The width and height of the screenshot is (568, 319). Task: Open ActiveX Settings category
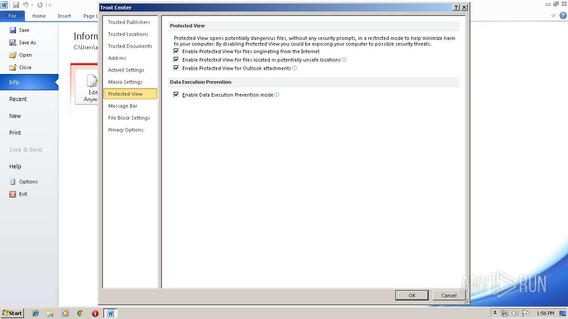pos(130,70)
